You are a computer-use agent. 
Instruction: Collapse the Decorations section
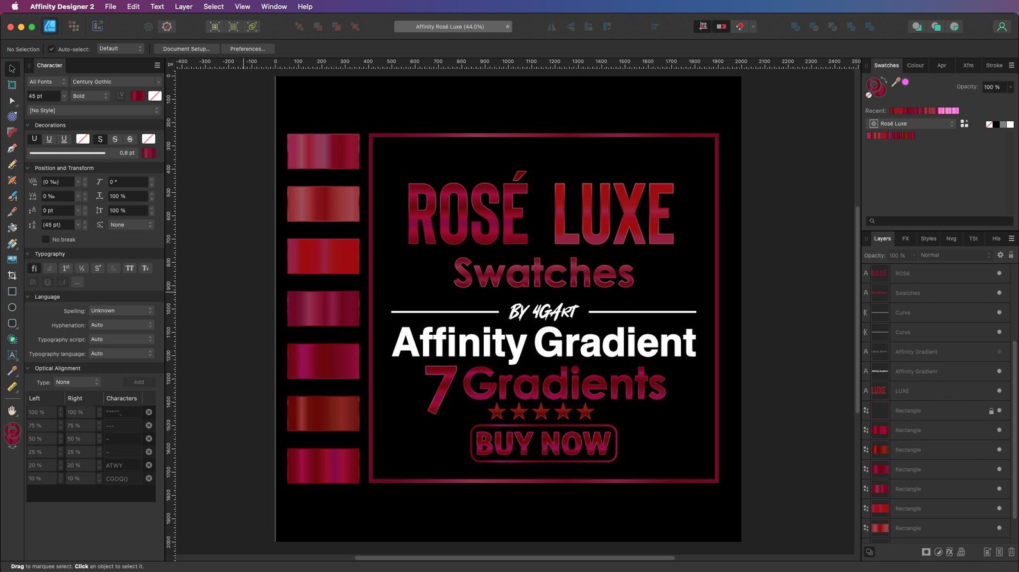click(x=28, y=125)
